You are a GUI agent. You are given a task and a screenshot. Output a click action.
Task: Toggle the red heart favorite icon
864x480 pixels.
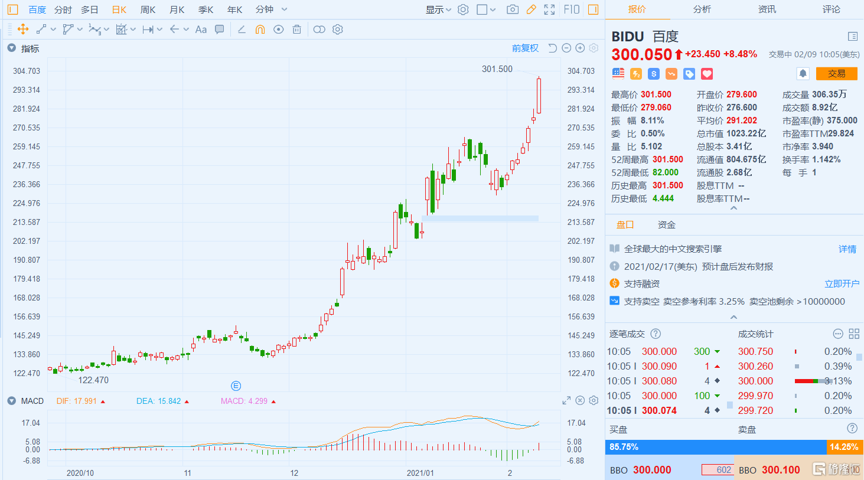707,73
